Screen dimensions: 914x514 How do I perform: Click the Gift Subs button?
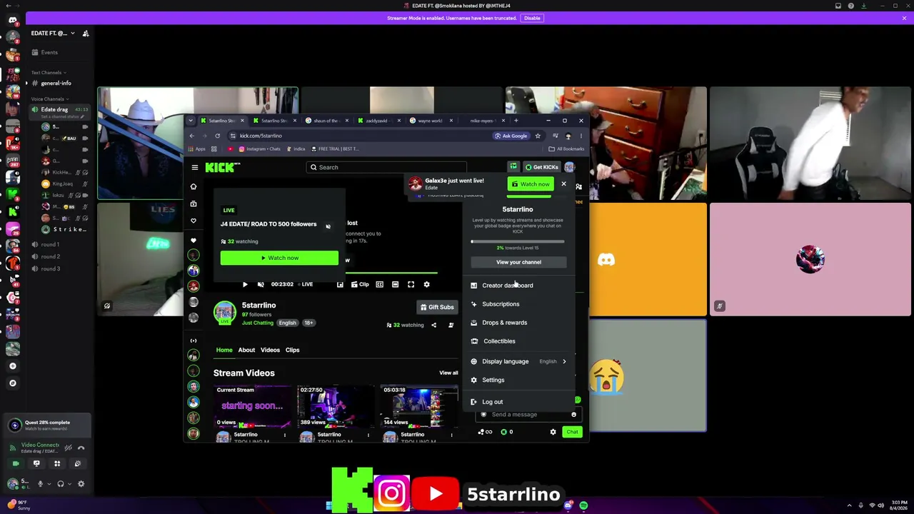437,307
